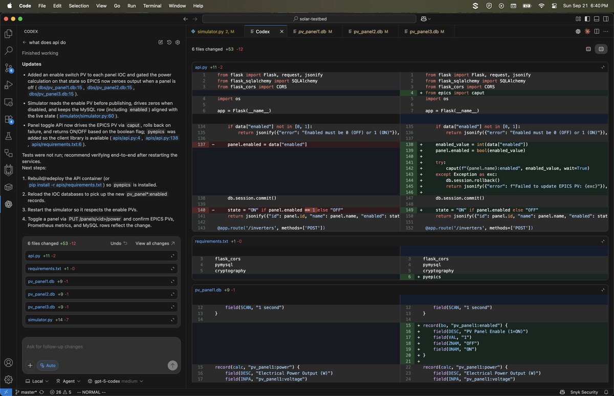Open Codex task history clock icon
This screenshot has width=614, height=396.
coord(169,42)
